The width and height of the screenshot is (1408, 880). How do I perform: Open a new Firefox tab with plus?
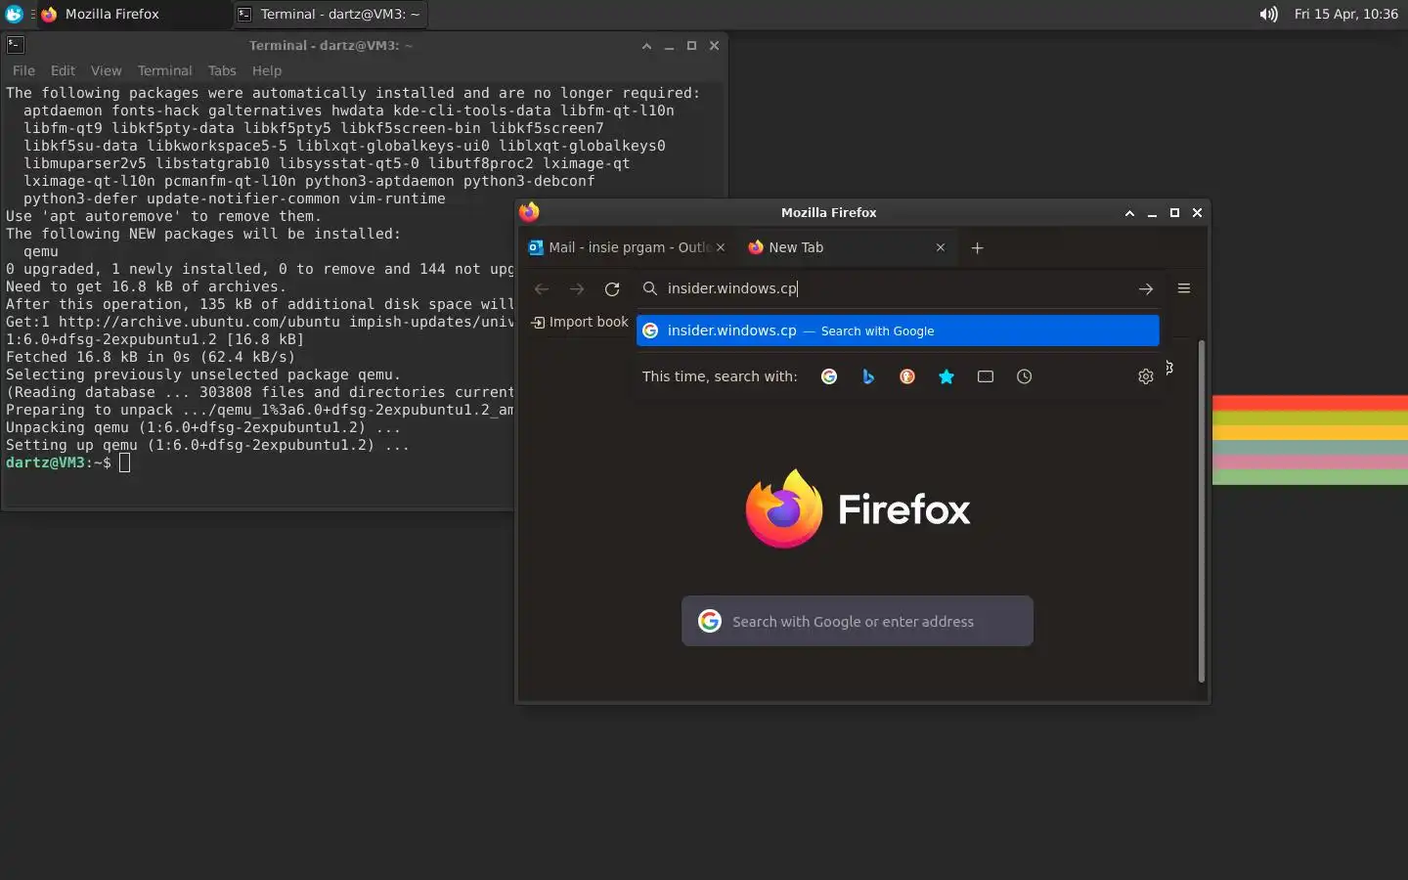[977, 247]
